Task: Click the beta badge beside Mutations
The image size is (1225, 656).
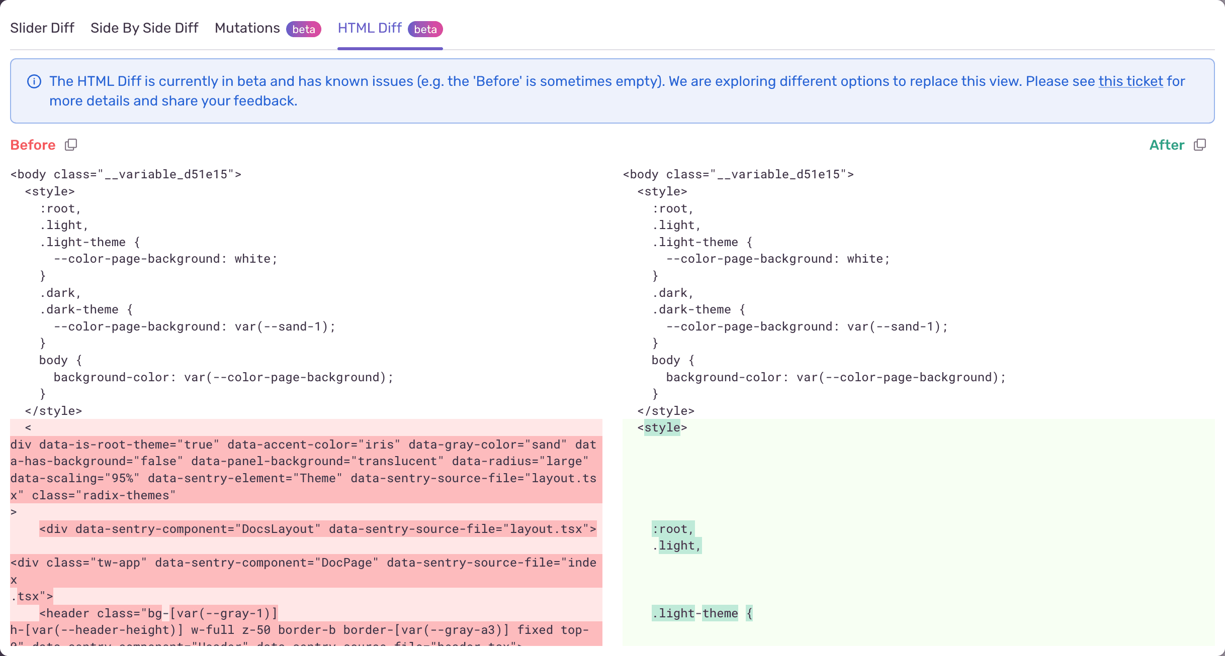Action: pyautogui.click(x=303, y=30)
